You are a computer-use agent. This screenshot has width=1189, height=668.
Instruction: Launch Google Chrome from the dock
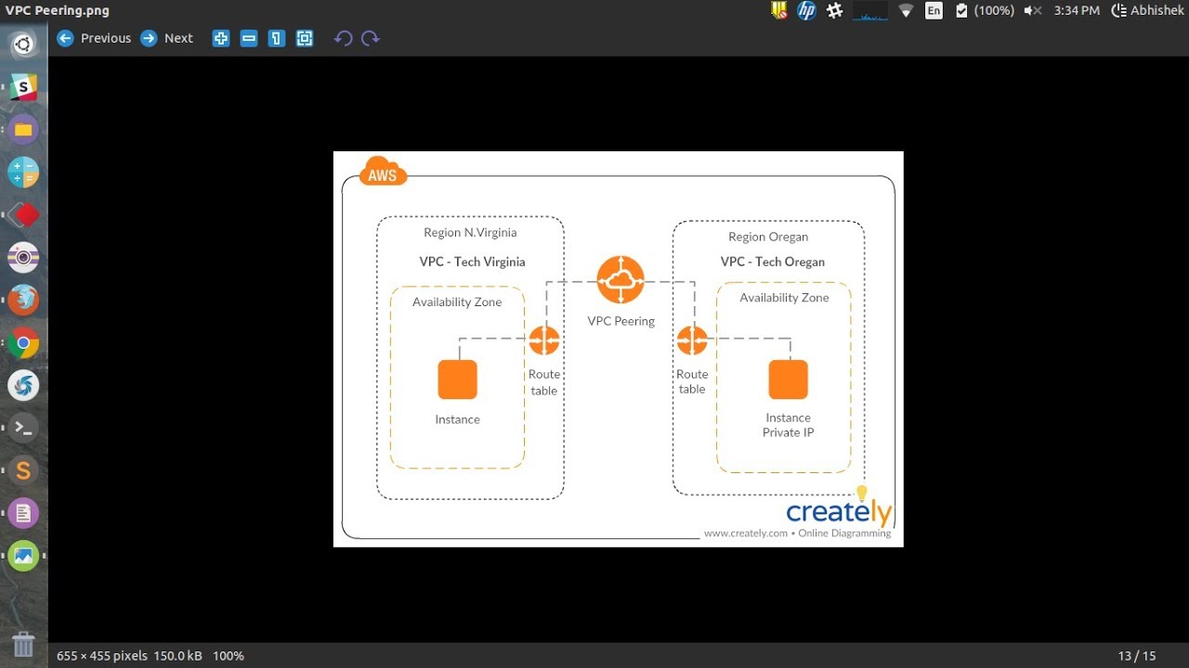pos(23,342)
